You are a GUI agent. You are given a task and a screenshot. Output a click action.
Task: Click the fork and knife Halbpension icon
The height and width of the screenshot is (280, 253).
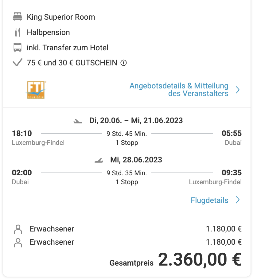pyautogui.click(x=18, y=32)
